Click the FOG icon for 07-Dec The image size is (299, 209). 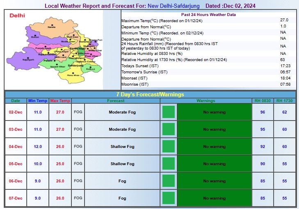78,198
